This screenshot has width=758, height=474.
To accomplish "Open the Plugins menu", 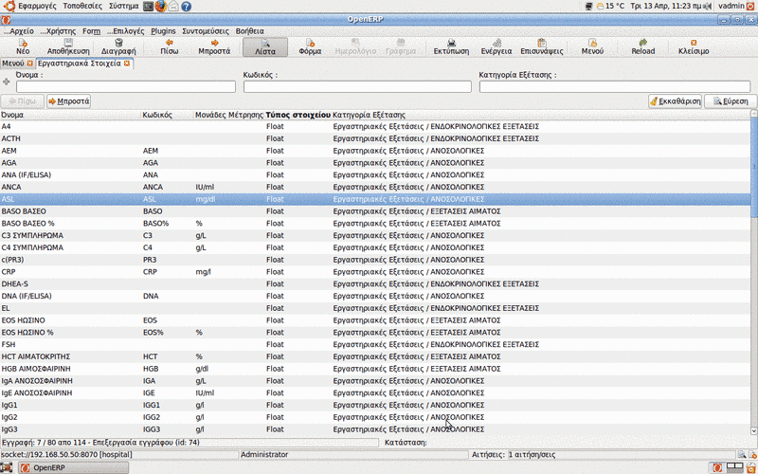I will [163, 31].
